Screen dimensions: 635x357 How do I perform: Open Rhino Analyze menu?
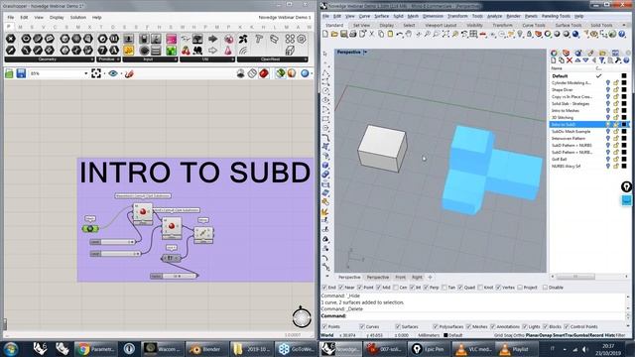click(x=494, y=16)
